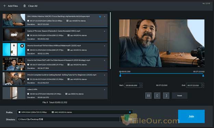Screen dimensions: 214x128
Task: Click the iMovie Complete Guide file name
Action: click(x=62, y=75)
